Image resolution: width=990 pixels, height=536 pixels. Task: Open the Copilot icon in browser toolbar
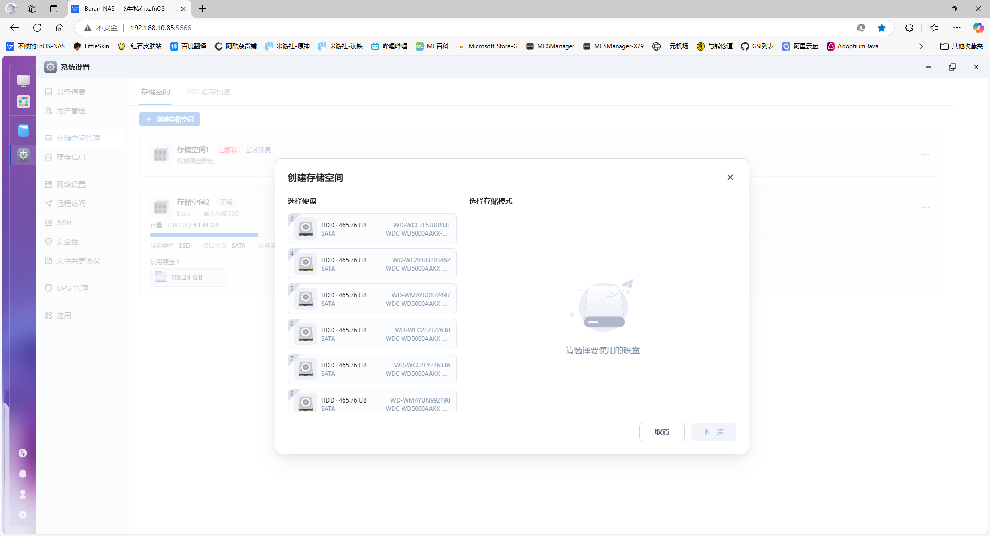(978, 28)
